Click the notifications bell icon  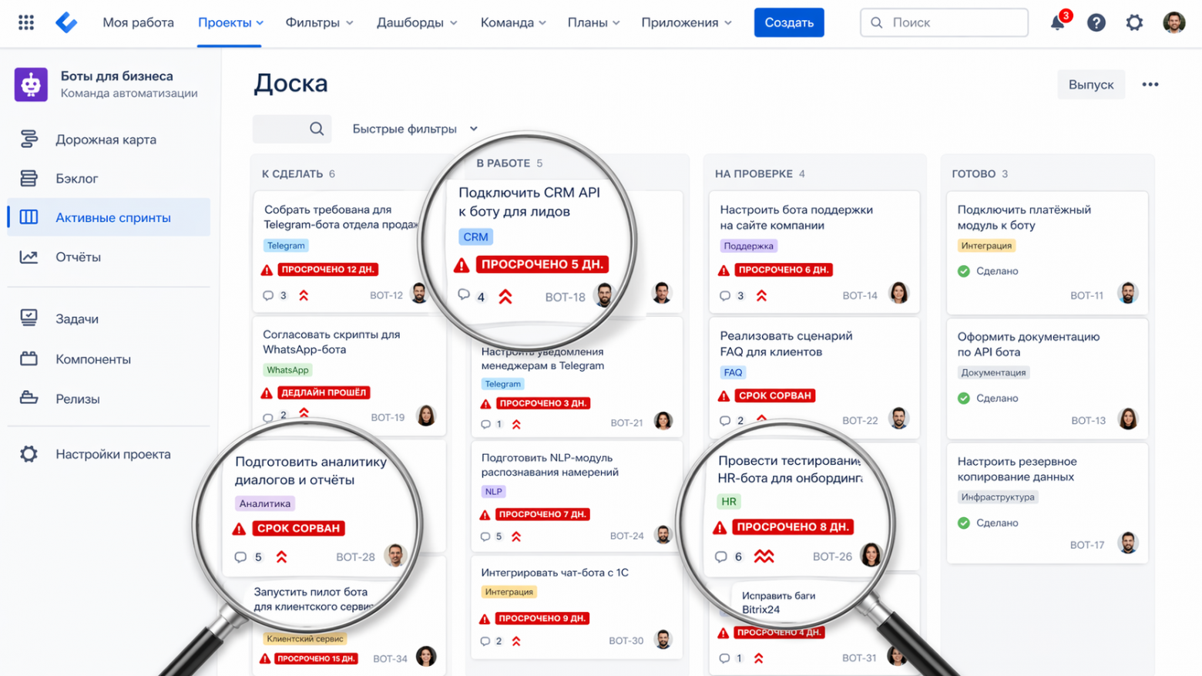click(x=1057, y=22)
